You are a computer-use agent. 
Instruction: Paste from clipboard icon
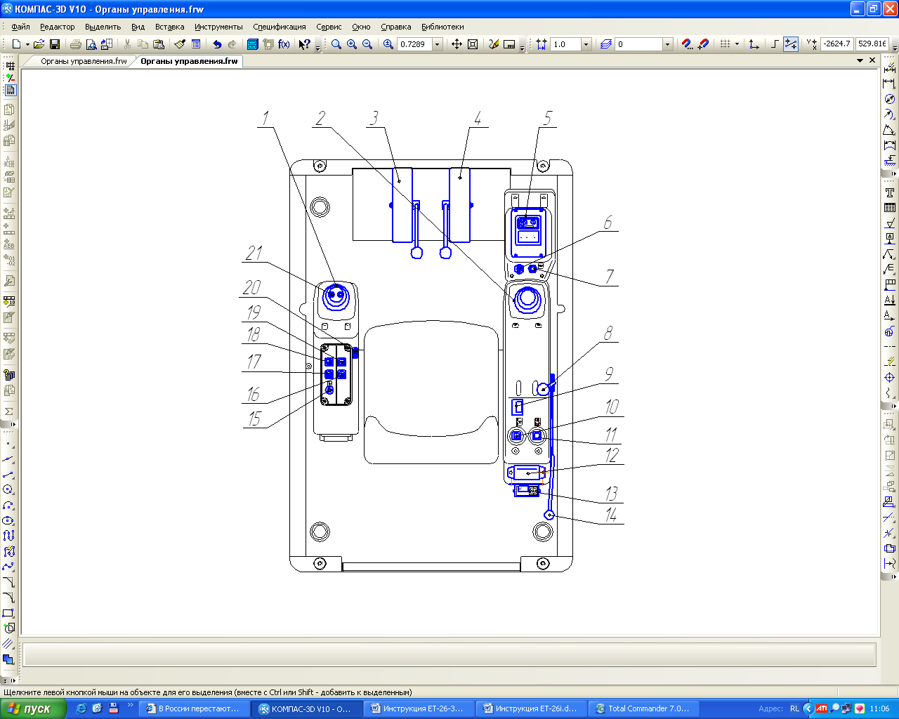[159, 44]
